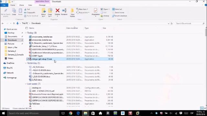The width and height of the screenshot is (207, 116).
Task: Click This PC in the address breadcrumb
Action: [x=25, y=23]
